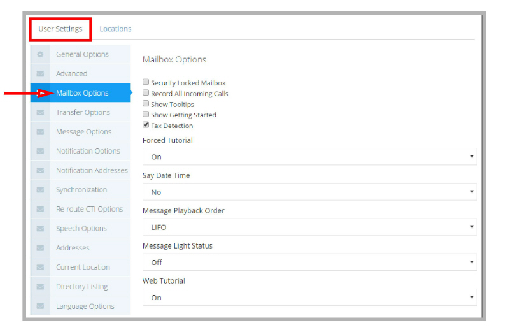This screenshot has height=332, width=508.
Task: Open the Forced Tutorial dropdown
Action: tap(309, 157)
